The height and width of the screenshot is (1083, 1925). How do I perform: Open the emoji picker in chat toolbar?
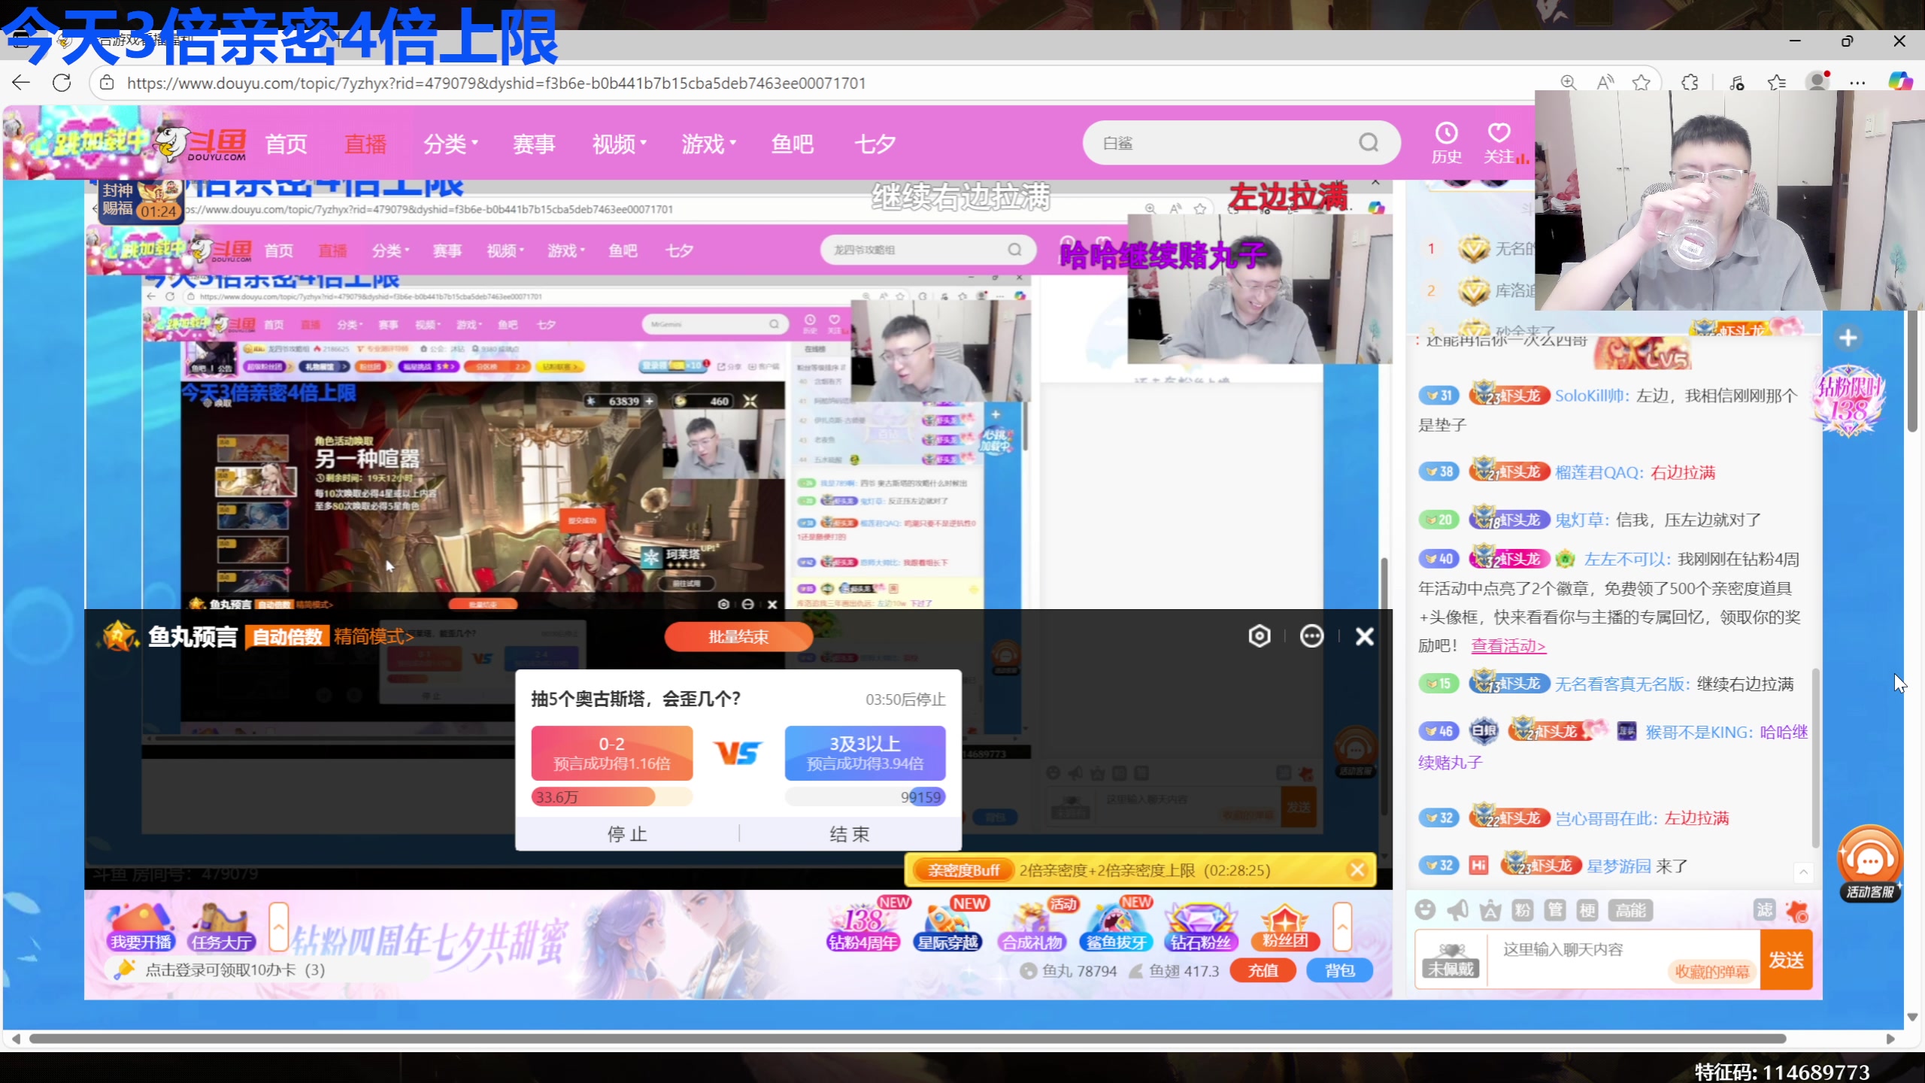click(x=1425, y=910)
